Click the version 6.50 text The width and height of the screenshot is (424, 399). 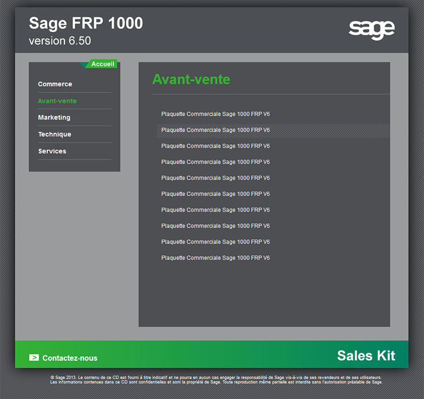(60, 41)
